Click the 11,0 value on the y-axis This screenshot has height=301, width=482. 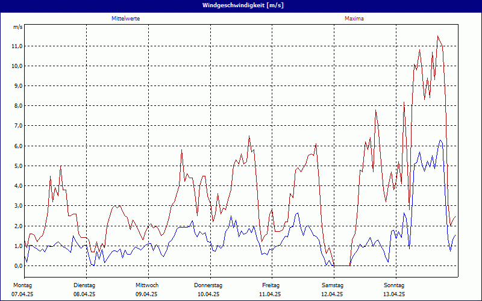coord(17,46)
